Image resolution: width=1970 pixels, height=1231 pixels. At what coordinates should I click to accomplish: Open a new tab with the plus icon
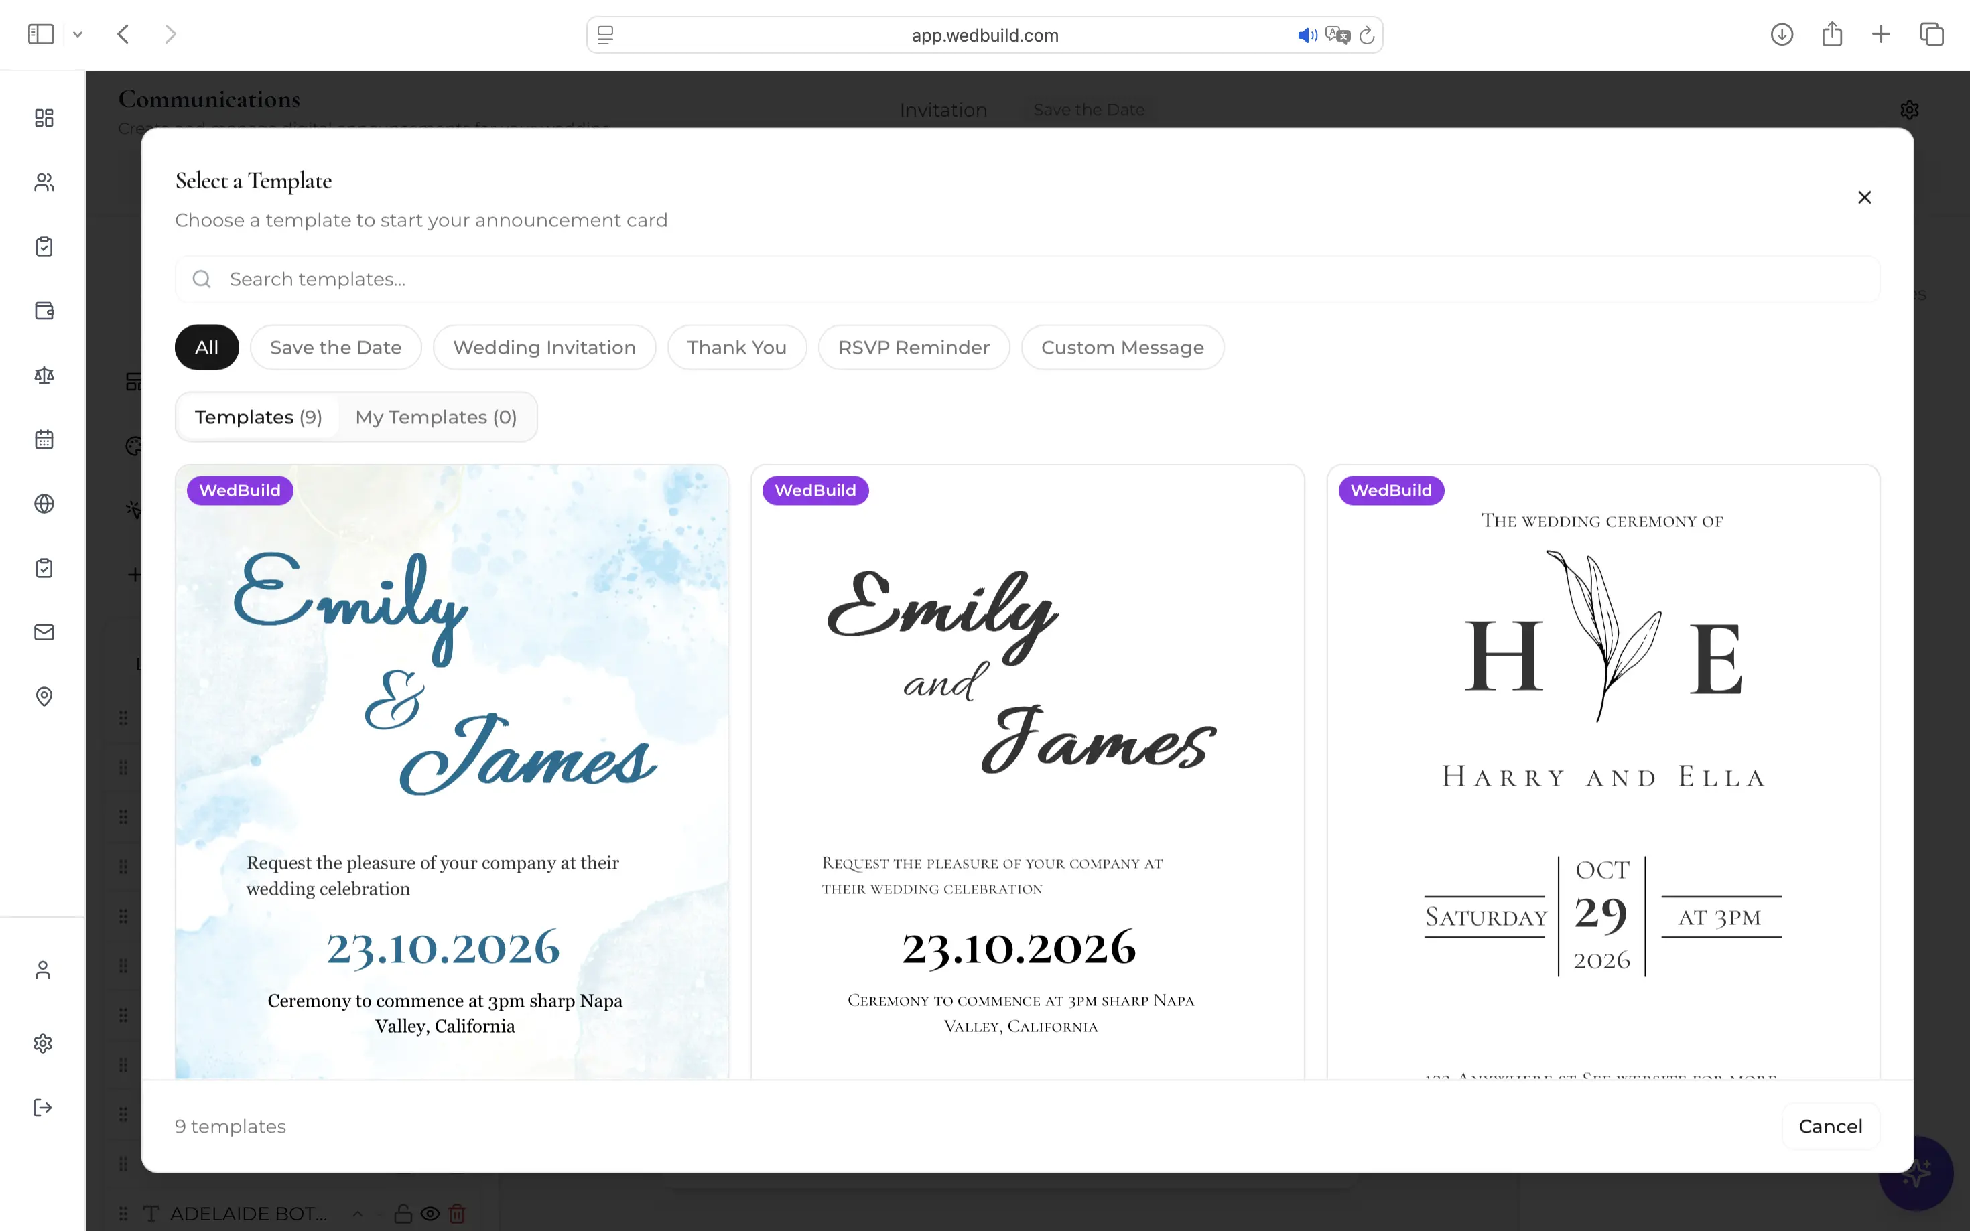point(1882,34)
